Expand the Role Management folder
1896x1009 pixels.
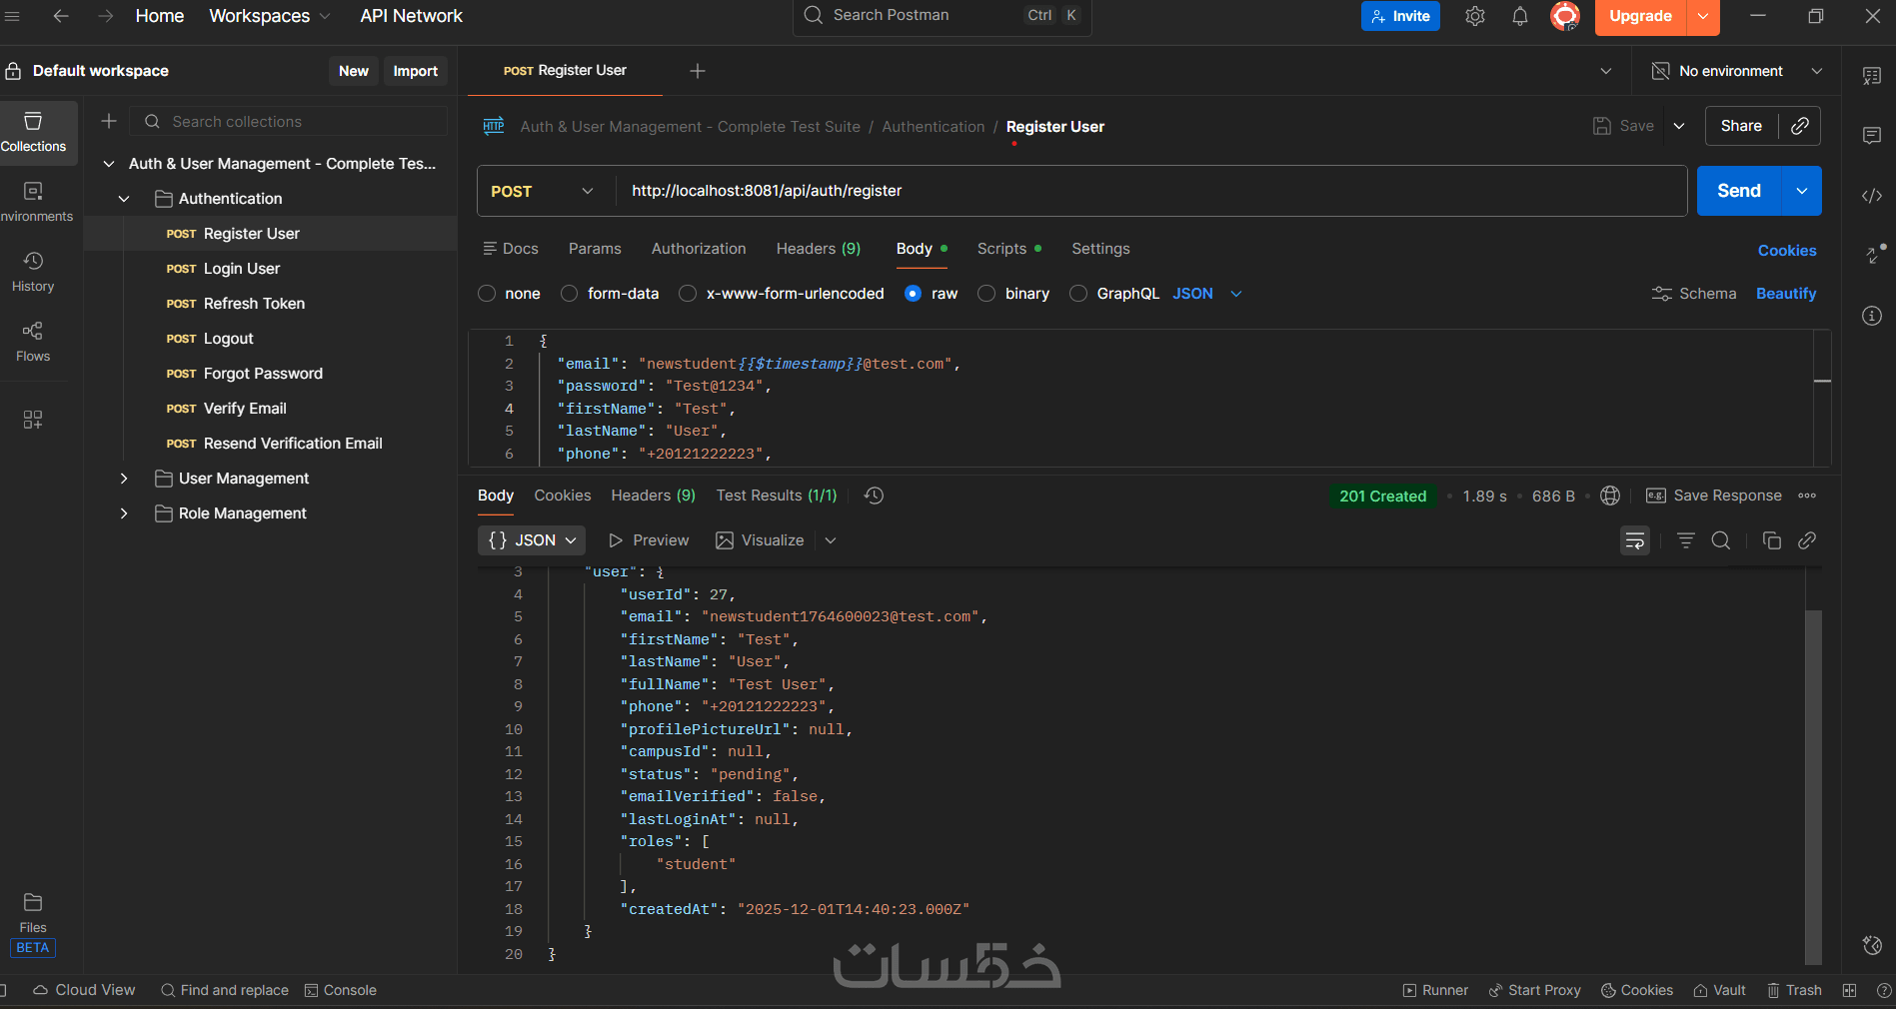[124, 513]
